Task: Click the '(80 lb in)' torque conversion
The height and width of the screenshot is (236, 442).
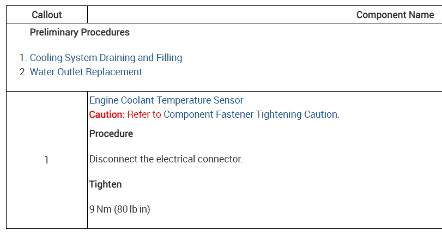Action: 132,209
